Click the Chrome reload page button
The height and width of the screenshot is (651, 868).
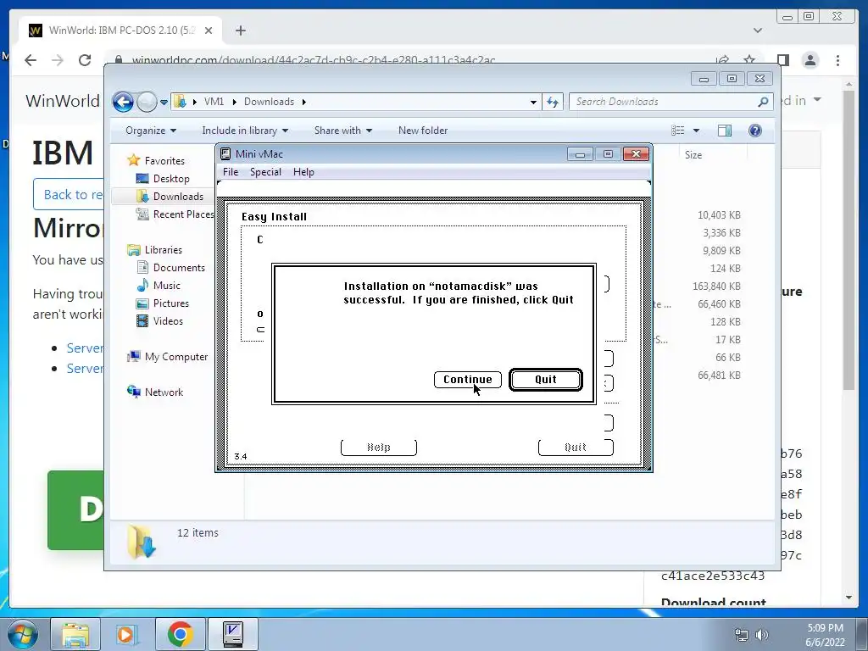click(x=85, y=60)
